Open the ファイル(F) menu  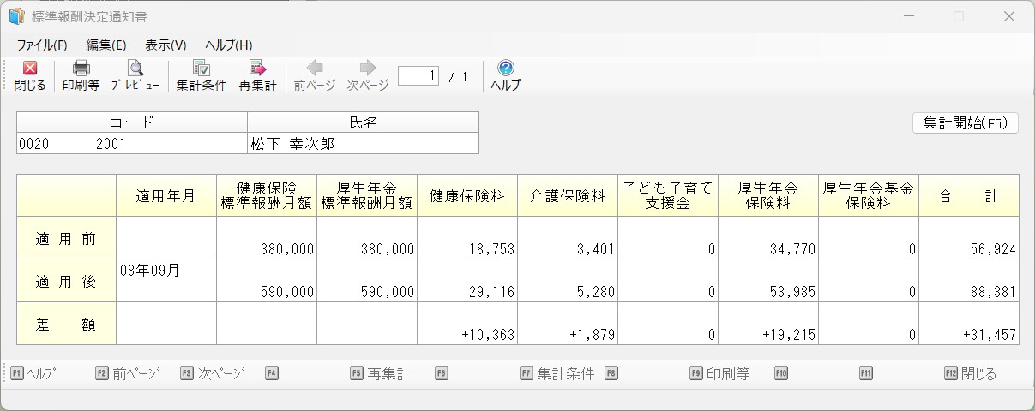pyautogui.click(x=41, y=45)
